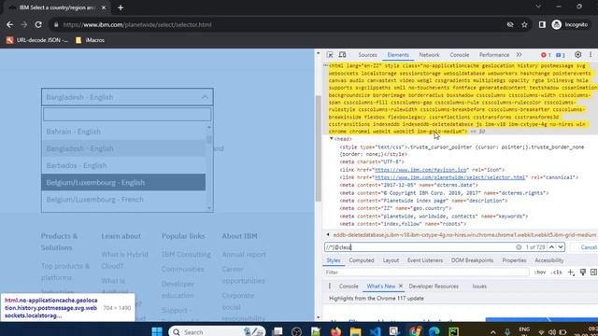598x336 pixels.
Task: Open the browser side panel icon
Action: point(542,25)
